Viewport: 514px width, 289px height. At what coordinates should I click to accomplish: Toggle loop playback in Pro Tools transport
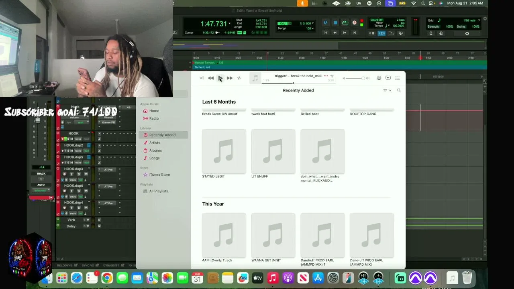[x=345, y=23]
